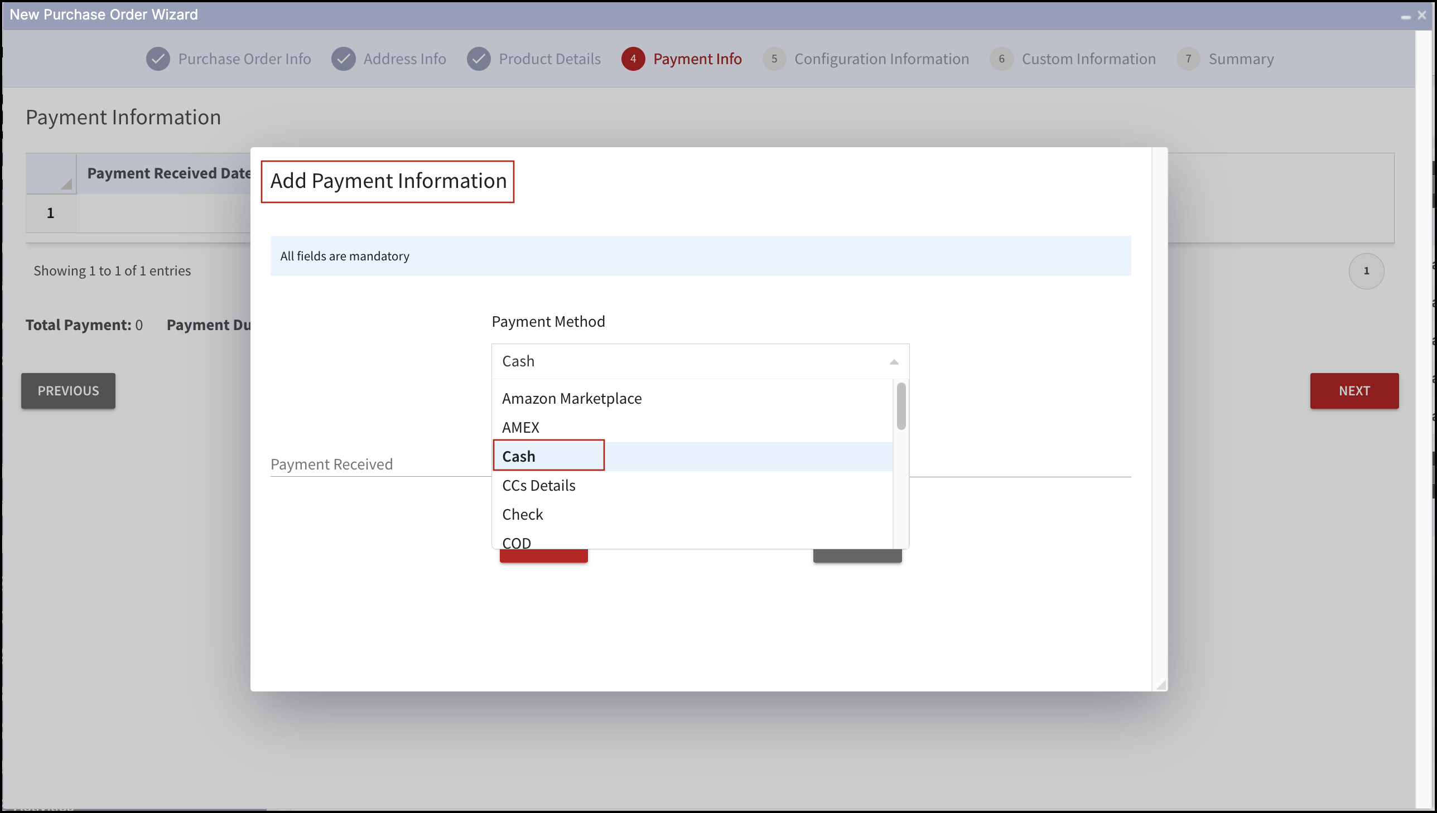
Task: Click the Payment Received input field
Action: point(380,464)
